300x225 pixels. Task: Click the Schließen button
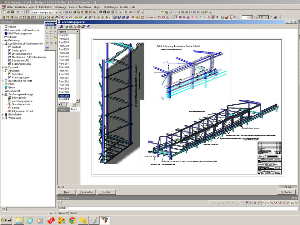click(286, 192)
